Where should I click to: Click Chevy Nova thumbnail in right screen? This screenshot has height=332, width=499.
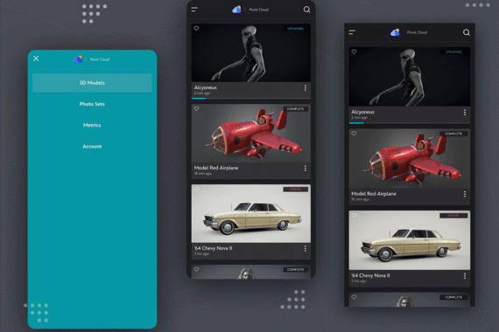tap(410, 240)
